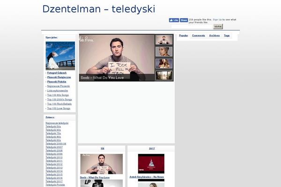Open the wedding photo image in Specjalne
Screen dimensions: 281x187
60,56
